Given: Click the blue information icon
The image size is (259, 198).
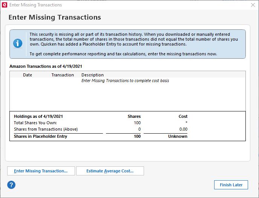Looking at the screenshot, I should pyautogui.click(x=18, y=44).
